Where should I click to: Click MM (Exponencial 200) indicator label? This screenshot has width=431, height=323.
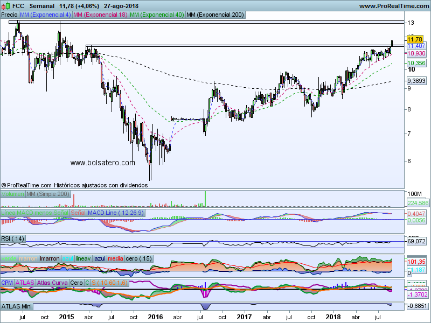pyautogui.click(x=214, y=15)
